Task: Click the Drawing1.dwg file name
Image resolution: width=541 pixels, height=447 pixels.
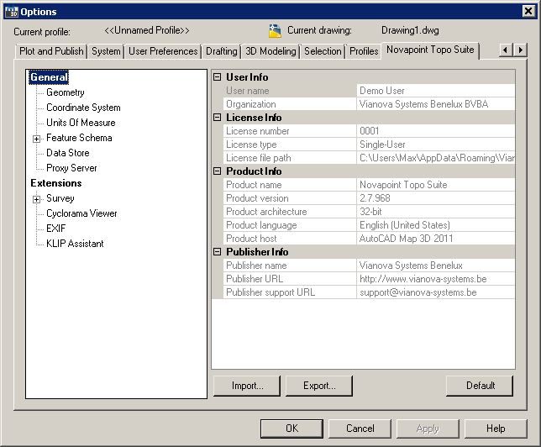Action: (410, 30)
